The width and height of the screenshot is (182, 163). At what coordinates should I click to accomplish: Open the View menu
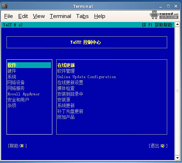click(x=39, y=16)
